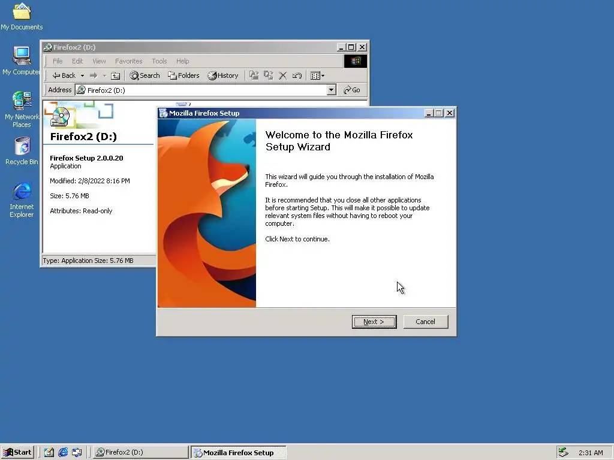Click the Explorer status bar Type: Application text
Image resolution: width=614 pixels, height=460 pixels.
[x=88, y=261]
